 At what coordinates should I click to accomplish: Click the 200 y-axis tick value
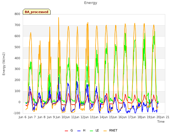(x=17, y=80)
